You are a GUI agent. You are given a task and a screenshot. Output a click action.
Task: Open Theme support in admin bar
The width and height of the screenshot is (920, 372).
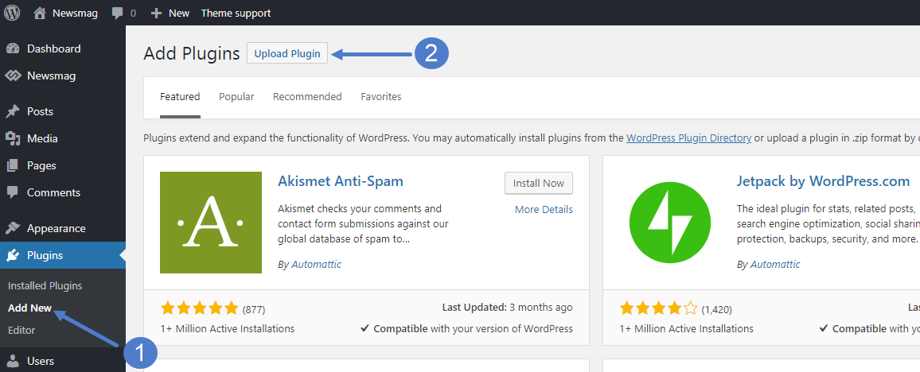tap(236, 13)
